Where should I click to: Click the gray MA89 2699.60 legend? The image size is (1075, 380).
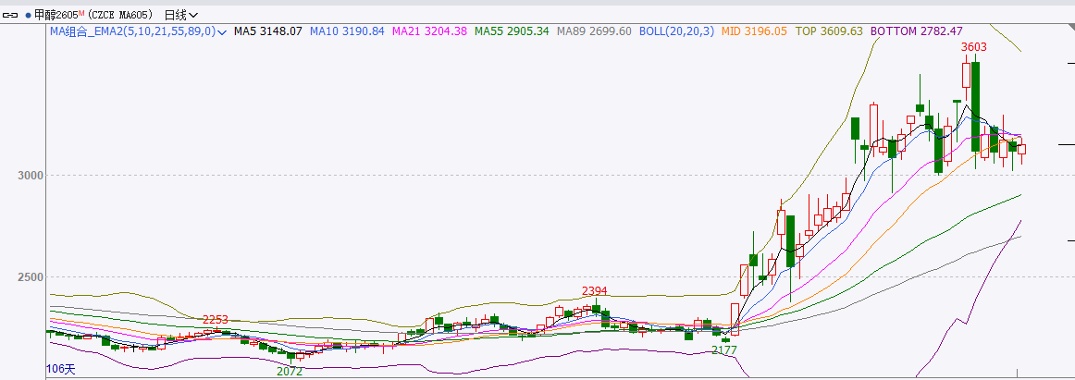coord(594,31)
